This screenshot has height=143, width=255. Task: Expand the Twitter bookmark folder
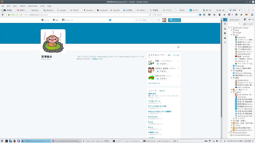coord(231,92)
